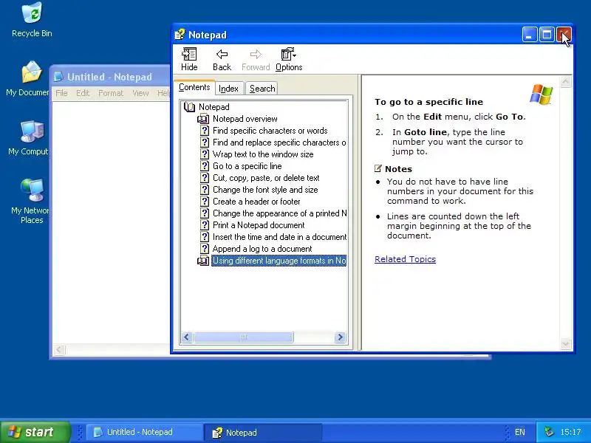Open Cut, copy, paste, or delete text topic

(266, 178)
